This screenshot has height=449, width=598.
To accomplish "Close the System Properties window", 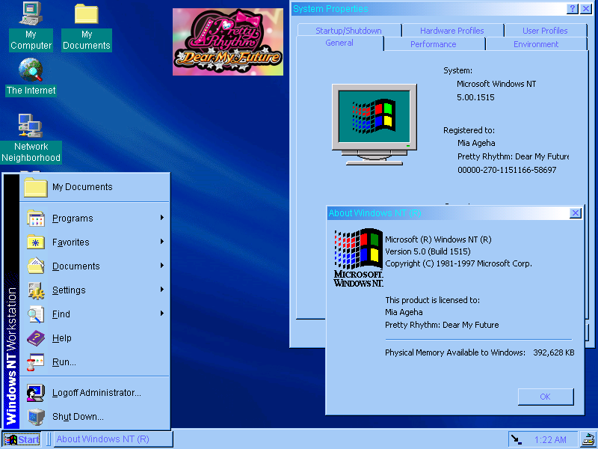I will (586, 9).
